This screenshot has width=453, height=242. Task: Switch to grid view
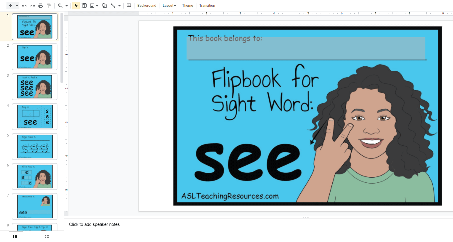click(x=47, y=236)
